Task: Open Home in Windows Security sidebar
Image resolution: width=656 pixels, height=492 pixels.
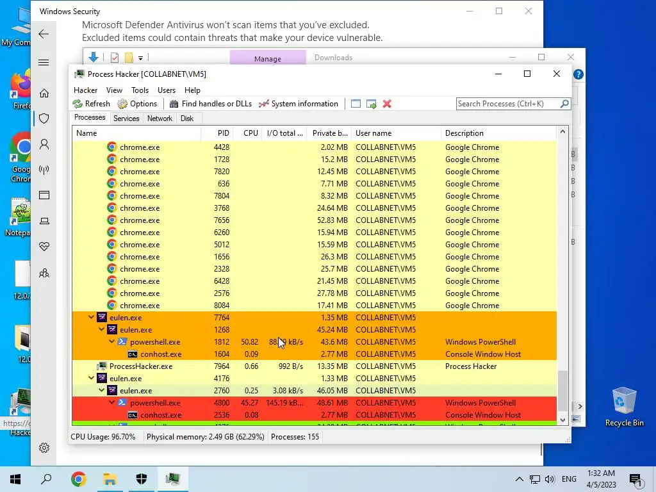Action: [x=44, y=94]
